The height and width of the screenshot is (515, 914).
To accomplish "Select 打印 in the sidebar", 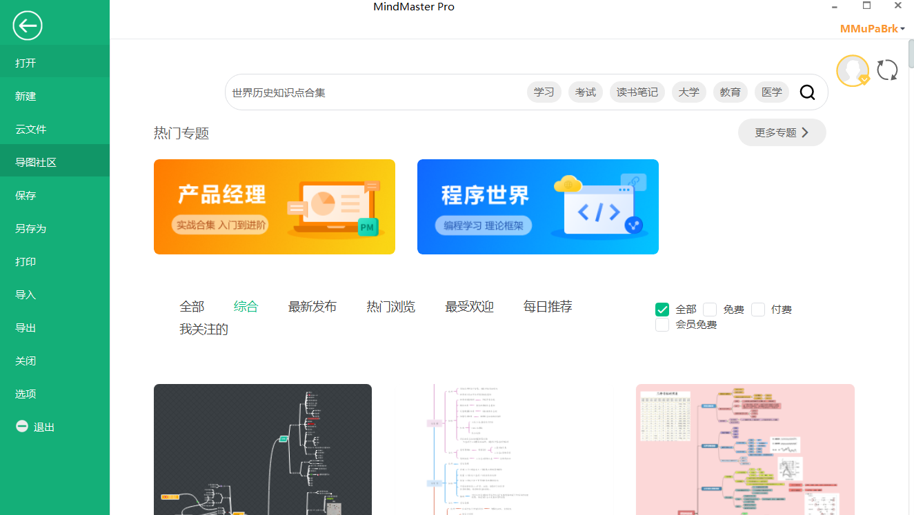I will (x=54, y=261).
